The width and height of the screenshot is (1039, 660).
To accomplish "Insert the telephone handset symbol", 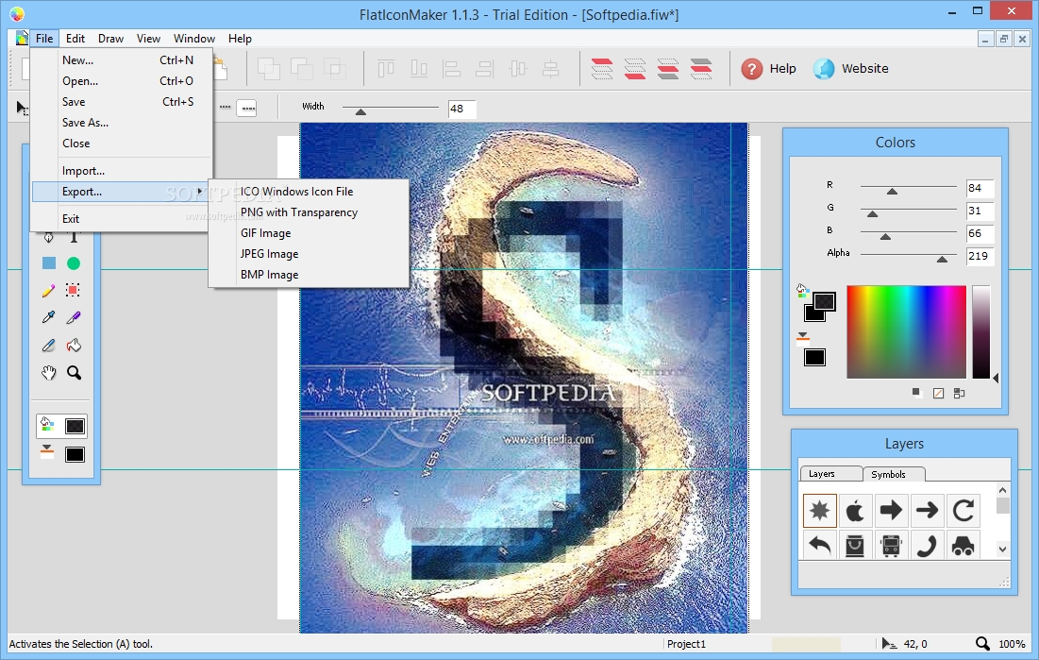I will (x=927, y=545).
